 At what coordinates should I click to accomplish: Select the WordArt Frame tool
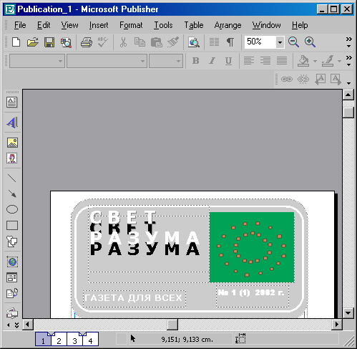12,123
